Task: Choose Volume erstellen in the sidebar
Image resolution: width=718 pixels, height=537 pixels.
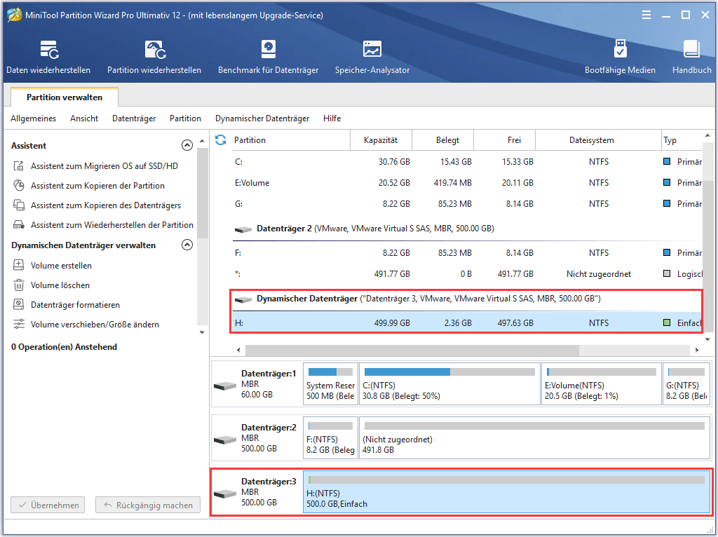Action: (x=62, y=265)
